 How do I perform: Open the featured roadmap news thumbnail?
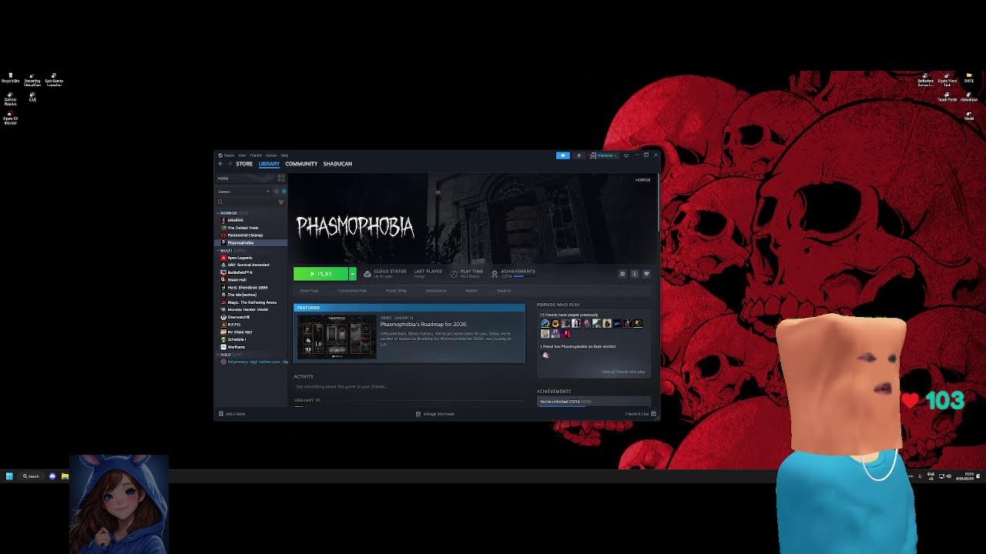tap(337, 337)
